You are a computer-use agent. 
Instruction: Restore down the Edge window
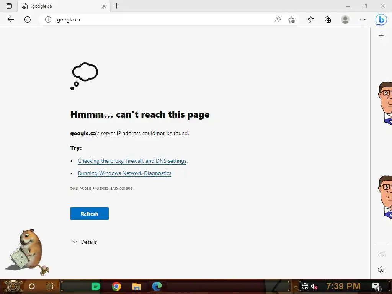tap(366, 6)
